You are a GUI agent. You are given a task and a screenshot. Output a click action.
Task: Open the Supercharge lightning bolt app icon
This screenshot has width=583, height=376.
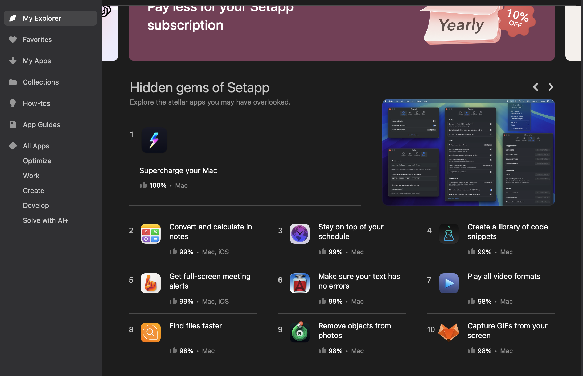tap(154, 140)
